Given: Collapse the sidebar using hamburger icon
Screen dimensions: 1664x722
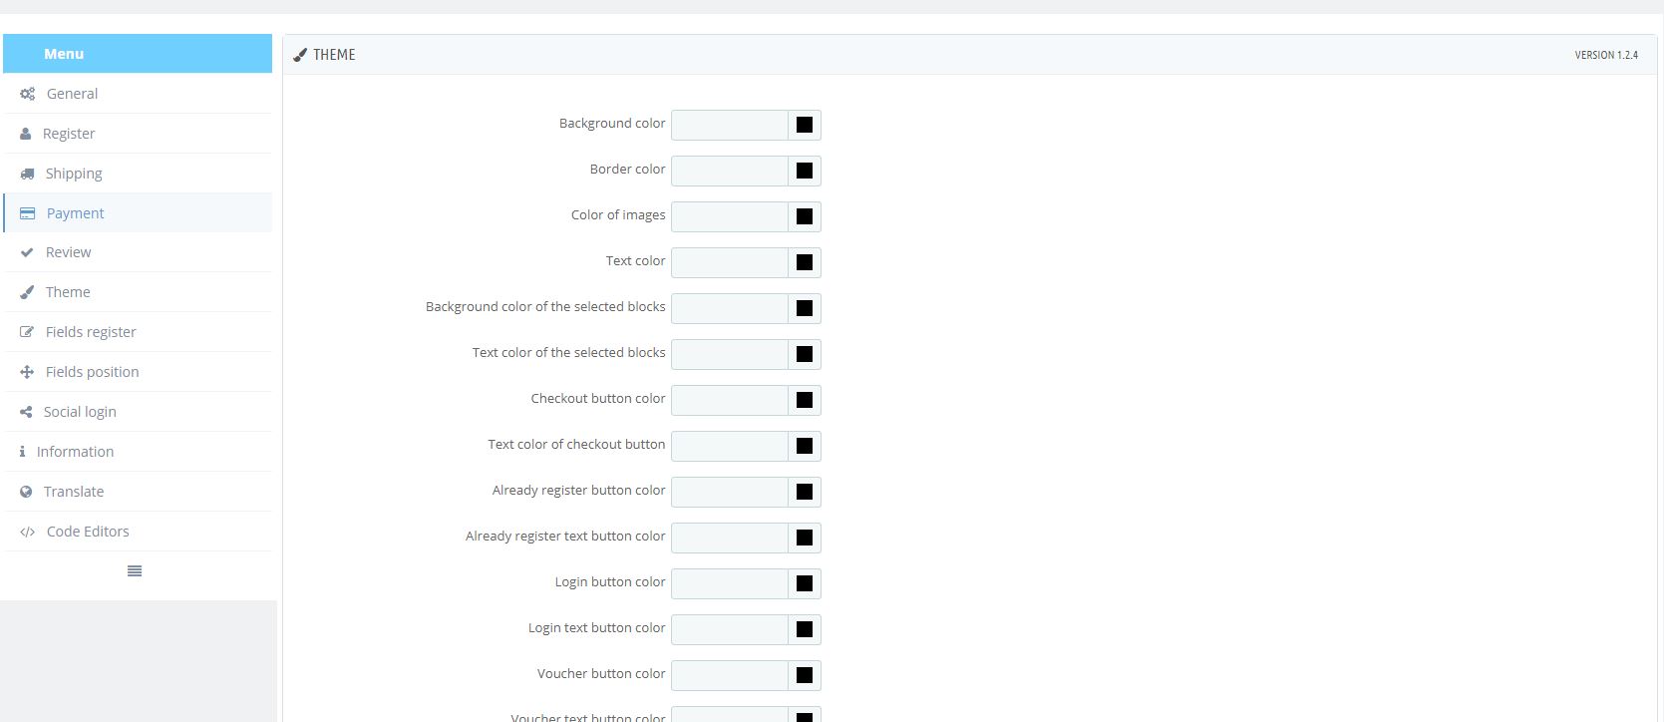Looking at the screenshot, I should click(x=135, y=571).
